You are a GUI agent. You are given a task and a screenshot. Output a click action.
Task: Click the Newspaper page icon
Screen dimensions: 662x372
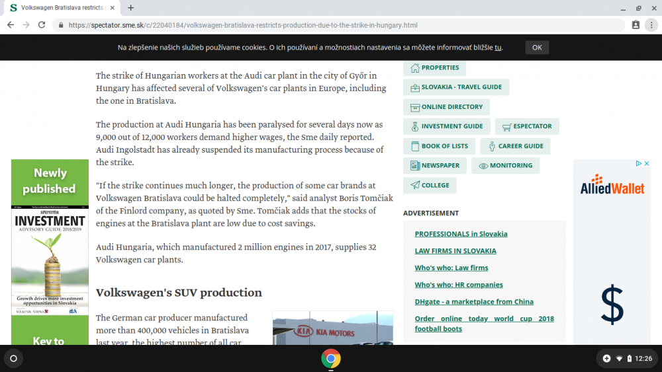[x=415, y=166]
